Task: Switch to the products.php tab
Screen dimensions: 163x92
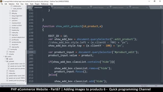Action: (x=38, y=7)
